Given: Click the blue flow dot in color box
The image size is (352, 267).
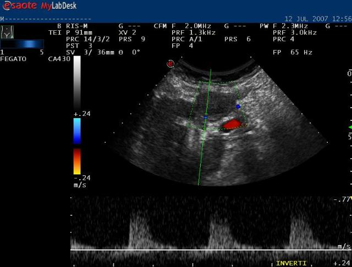Looking at the screenshot, I should 238,106.
